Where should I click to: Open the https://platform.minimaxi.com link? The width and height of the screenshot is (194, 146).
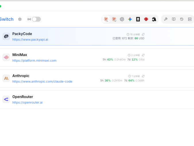(34, 60)
